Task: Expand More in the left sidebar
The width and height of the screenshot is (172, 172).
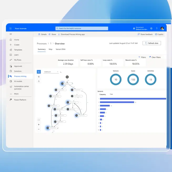Action: (x=16, y=94)
